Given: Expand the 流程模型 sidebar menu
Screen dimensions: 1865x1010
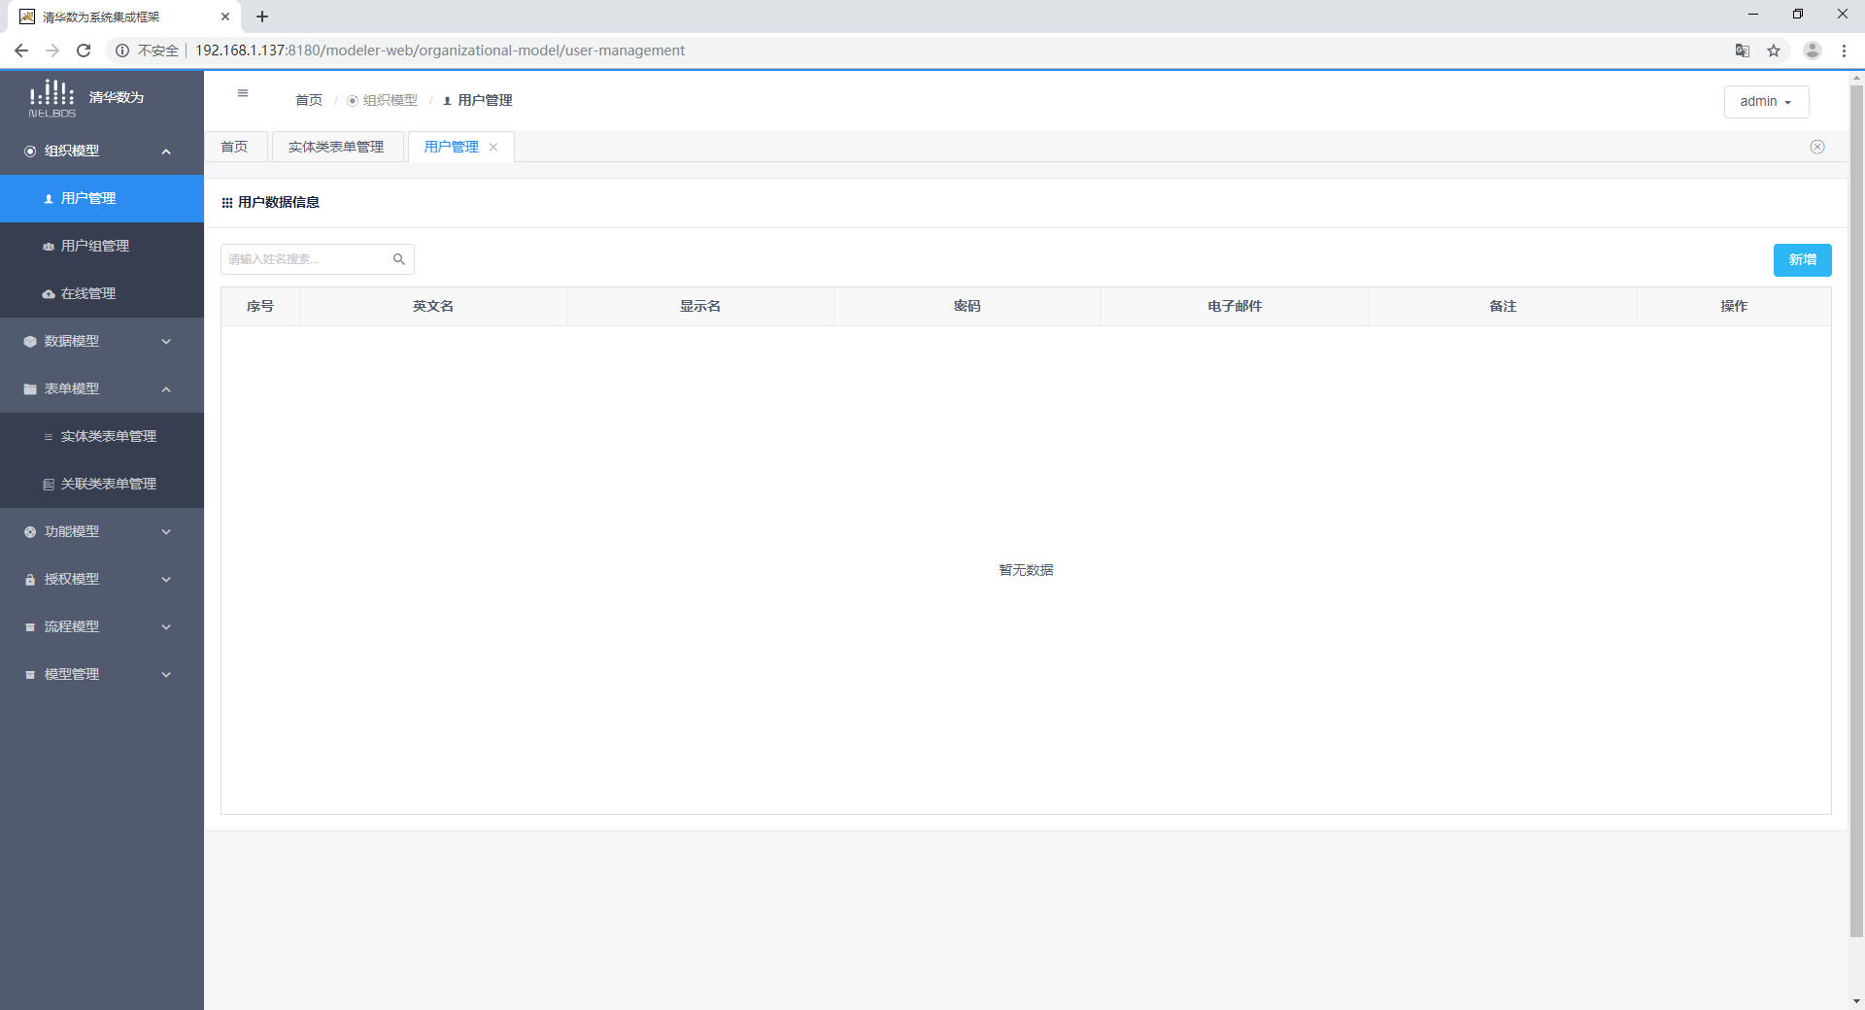Looking at the screenshot, I should (x=102, y=626).
